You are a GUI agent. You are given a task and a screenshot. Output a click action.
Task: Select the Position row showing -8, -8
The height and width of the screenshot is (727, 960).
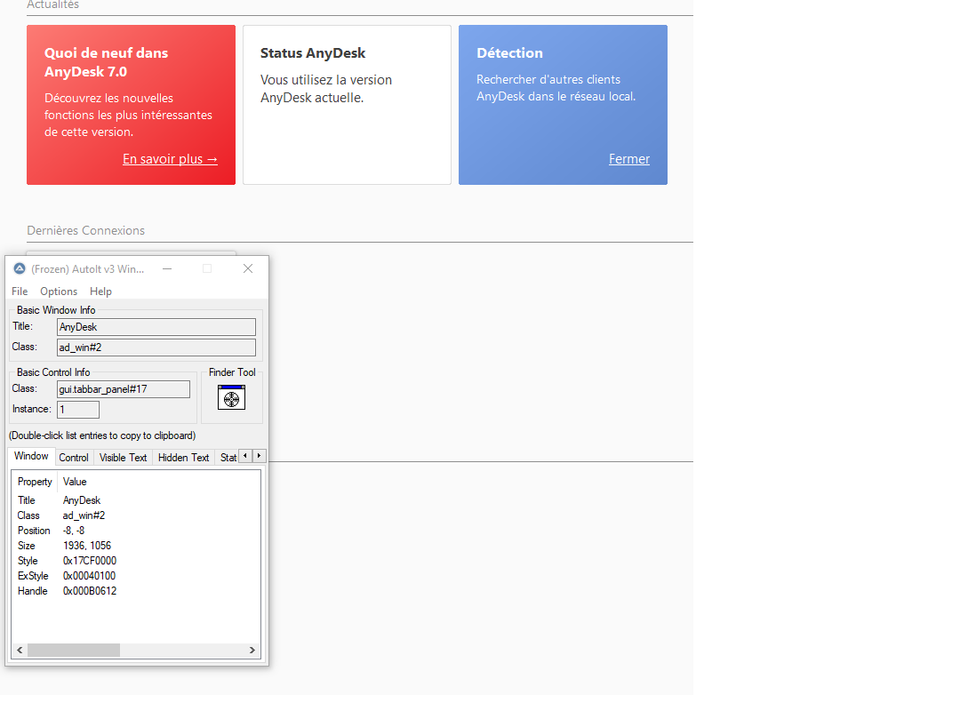136,531
